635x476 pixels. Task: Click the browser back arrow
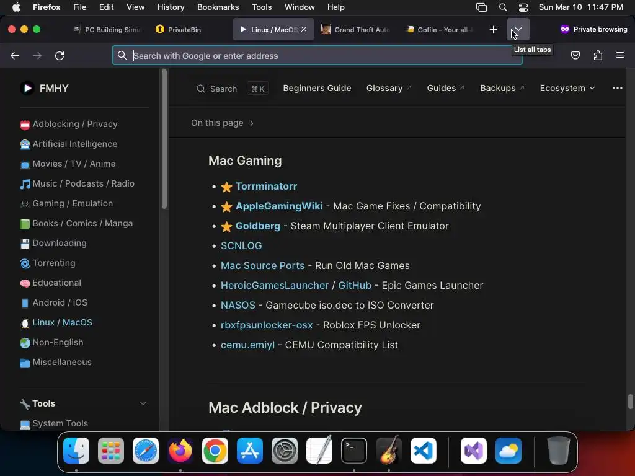(x=15, y=55)
